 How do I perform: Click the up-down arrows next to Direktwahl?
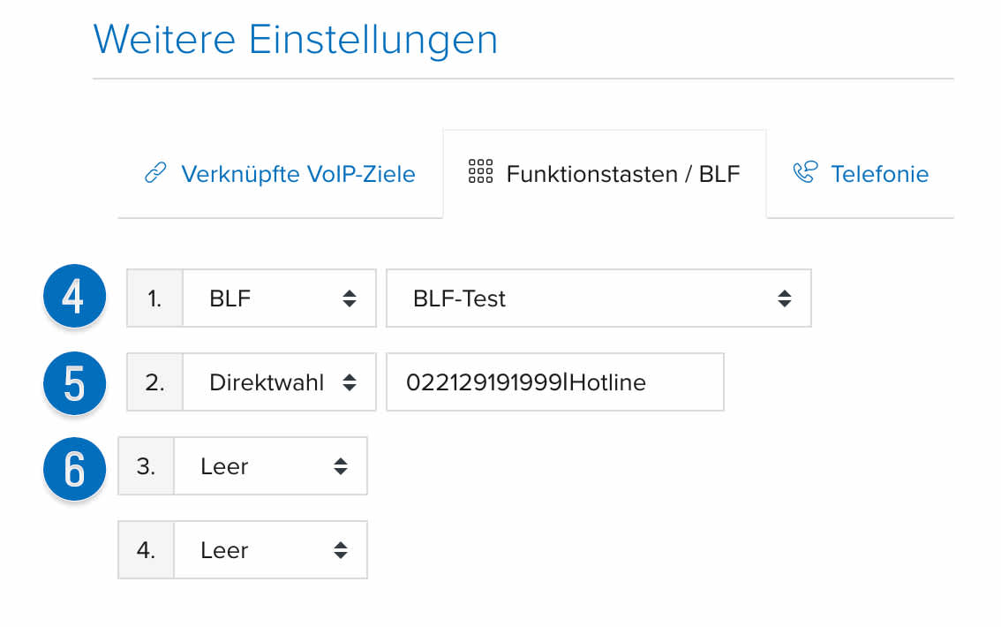[x=350, y=382]
